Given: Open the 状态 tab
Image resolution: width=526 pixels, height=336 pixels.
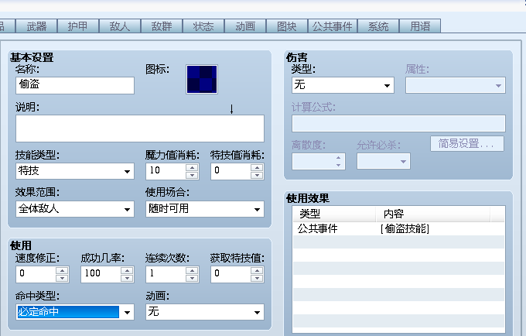Looking at the screenshot, I should pyautogui.click(x=203, y=26).
